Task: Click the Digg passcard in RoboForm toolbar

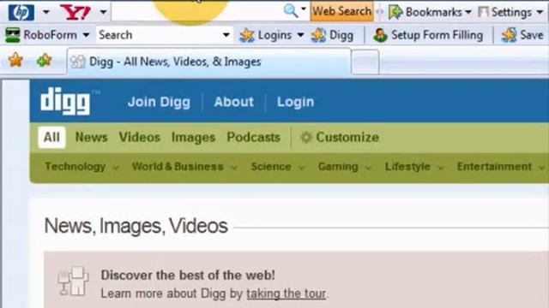Action: (x=332, y=35)
